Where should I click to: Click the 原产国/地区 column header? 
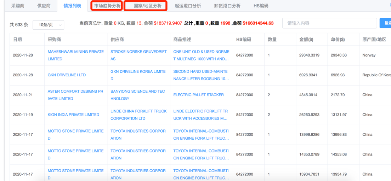(x=374, y=40)
